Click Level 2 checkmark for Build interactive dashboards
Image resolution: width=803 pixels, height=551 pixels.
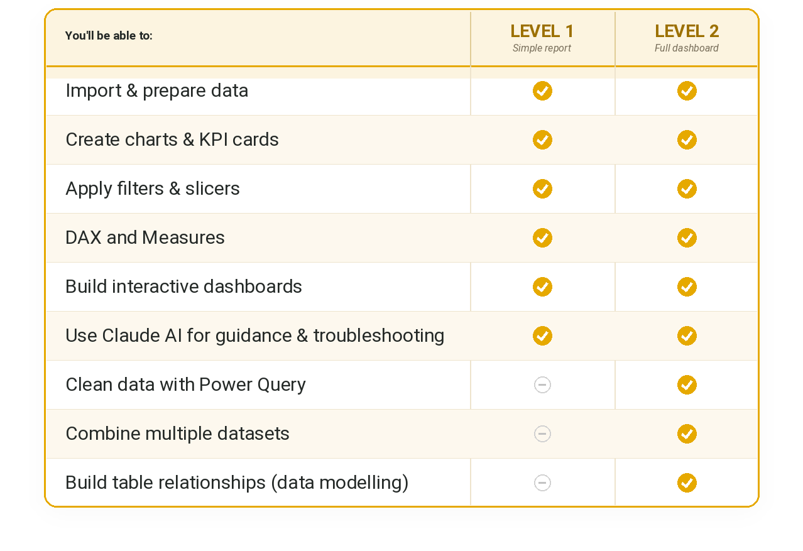click(x=687, y=286)
